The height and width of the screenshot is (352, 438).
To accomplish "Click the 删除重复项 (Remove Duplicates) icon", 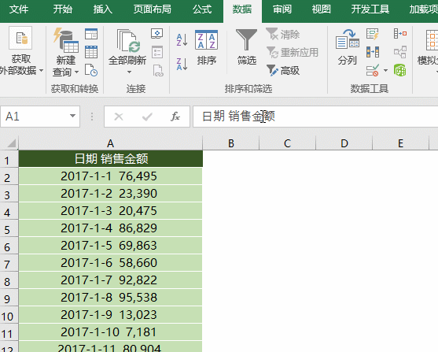I will tap(373, 52).
